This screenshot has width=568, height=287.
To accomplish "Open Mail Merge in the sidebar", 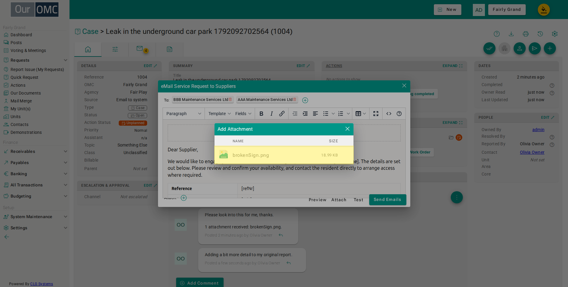I will (21, 101).
